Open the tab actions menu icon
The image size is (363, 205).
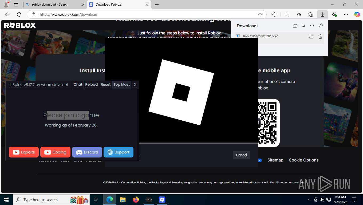pos(16,5)
